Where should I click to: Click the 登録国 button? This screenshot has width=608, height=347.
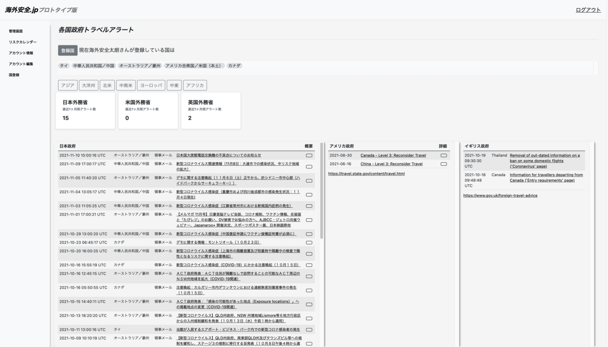(68, 50)
